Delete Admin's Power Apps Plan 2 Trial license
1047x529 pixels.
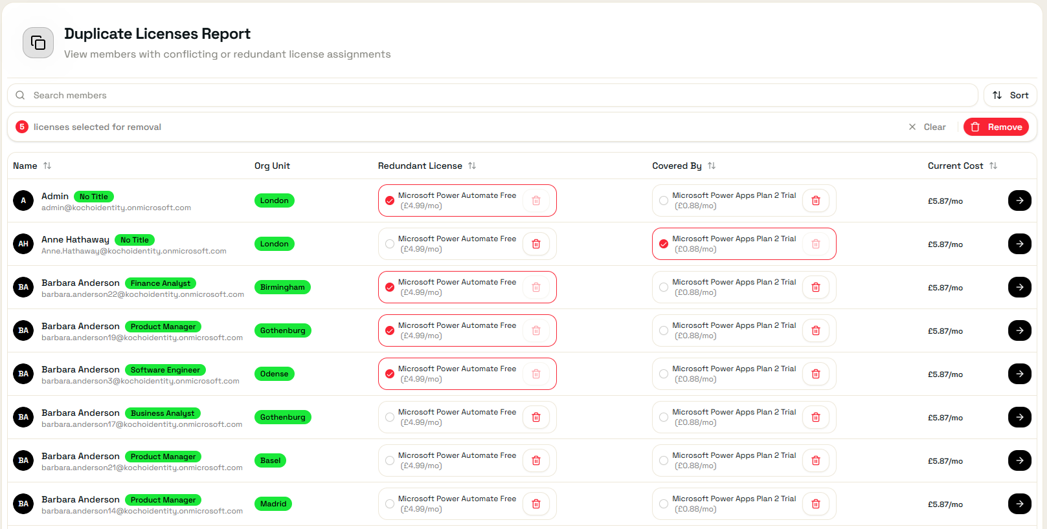point(816,200)
